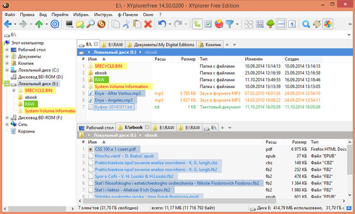Switch to Компик tab in upper pane

coord(210,44)
